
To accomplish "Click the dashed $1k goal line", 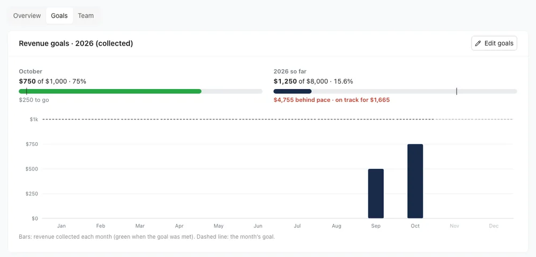I will tap(278, 119).
